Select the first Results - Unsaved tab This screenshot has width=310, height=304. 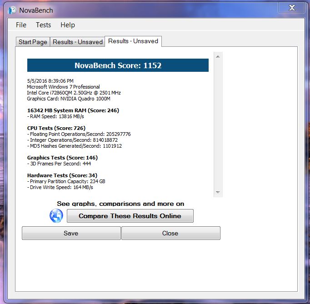coord(77,42)
